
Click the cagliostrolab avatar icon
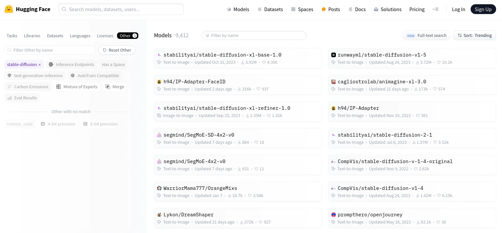coord(334,82)
